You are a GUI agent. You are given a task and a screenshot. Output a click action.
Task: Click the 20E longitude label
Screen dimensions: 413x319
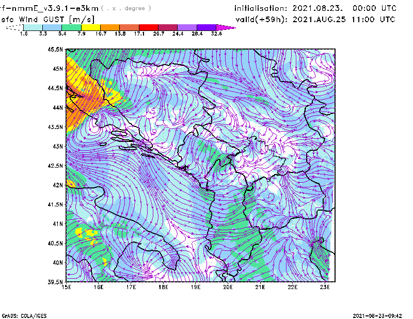tap(228, 287)
